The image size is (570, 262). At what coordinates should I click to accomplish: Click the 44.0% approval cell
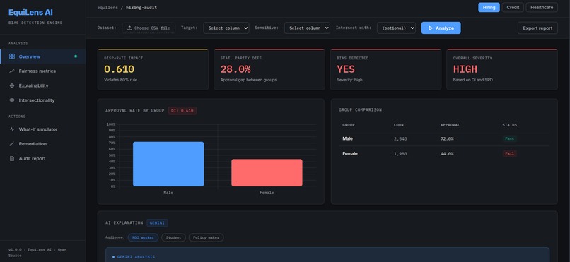pos(447,154)
